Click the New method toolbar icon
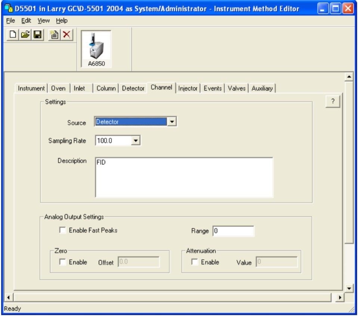This screenshot has width=358, height=316. click(13, 35)
